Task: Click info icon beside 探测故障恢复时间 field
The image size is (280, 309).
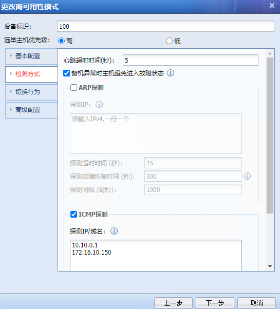Action: pyautogui.click(x=247, y=176)
